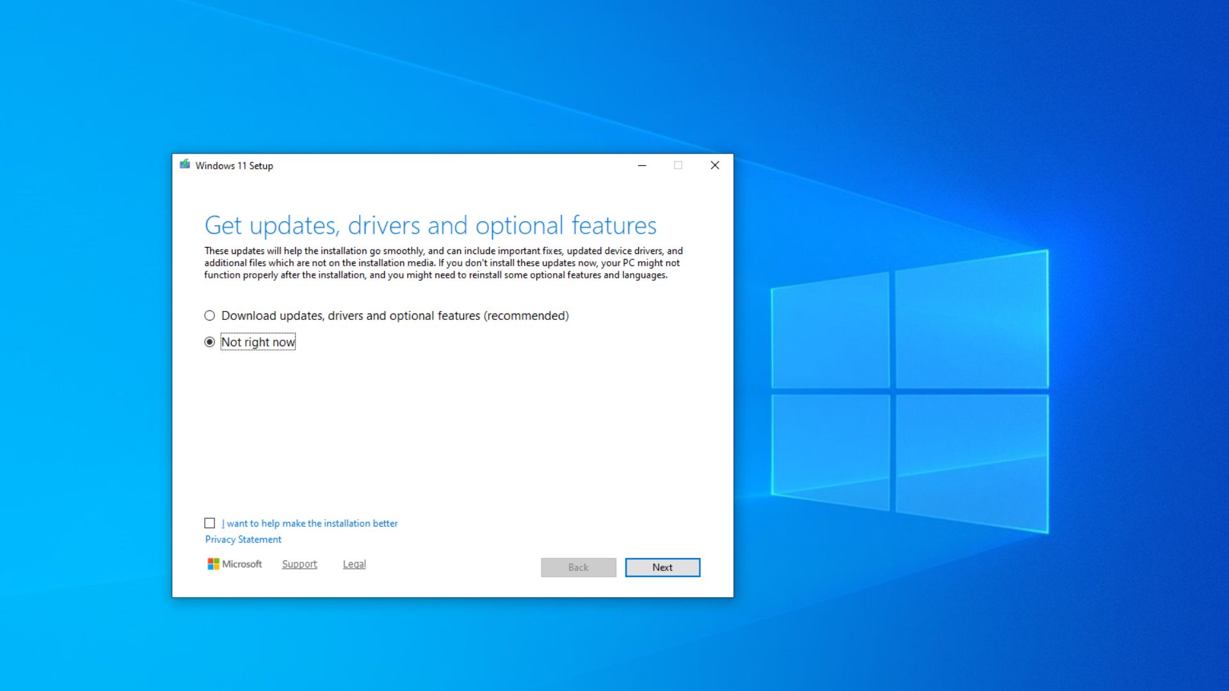Screen dimensions: 1229x691
Task: Click the heading "Get updates, drivers and optional features"
Action: [x=430, y=225]
